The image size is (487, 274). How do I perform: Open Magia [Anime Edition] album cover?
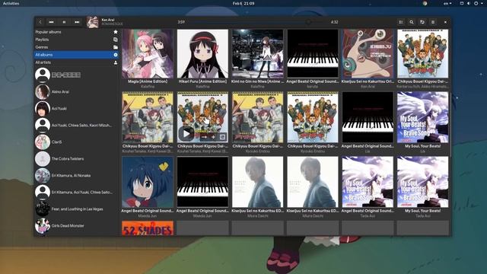pyautogui.click(x=148, y=54)
